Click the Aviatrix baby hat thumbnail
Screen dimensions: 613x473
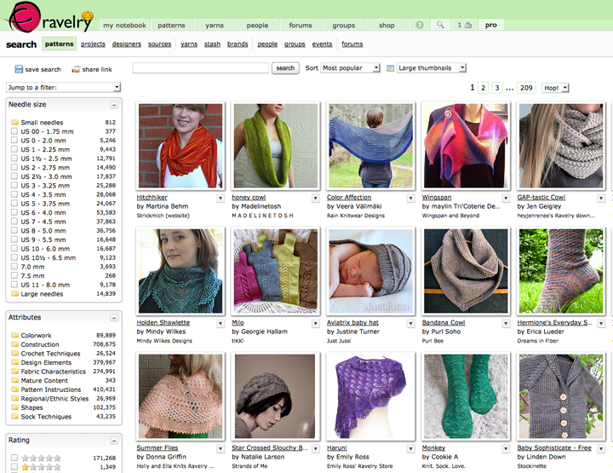pyautogui.click(x=370, y=270)
